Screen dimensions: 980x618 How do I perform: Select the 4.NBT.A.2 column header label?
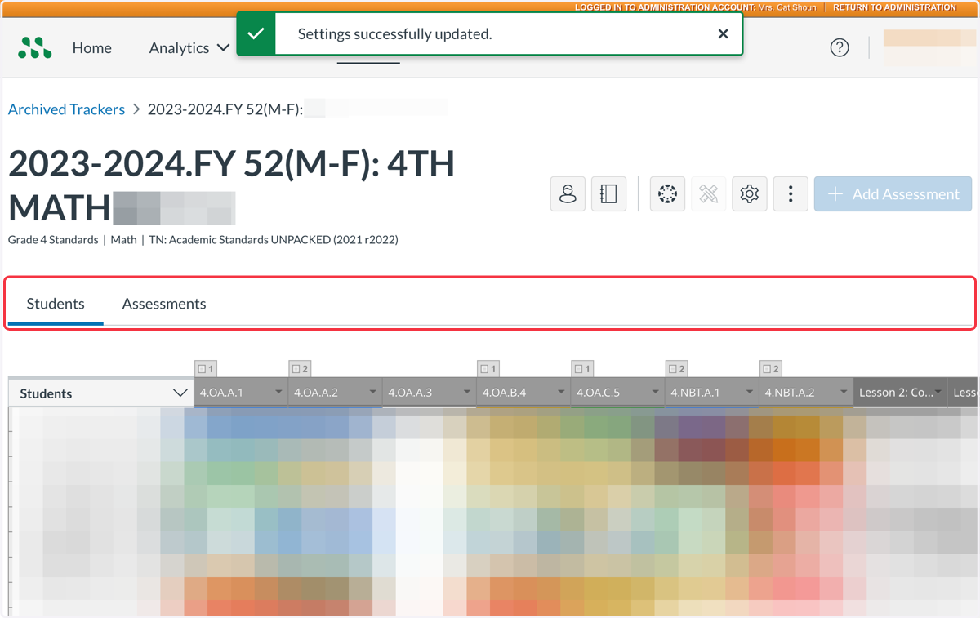click(x=790, y=393)
